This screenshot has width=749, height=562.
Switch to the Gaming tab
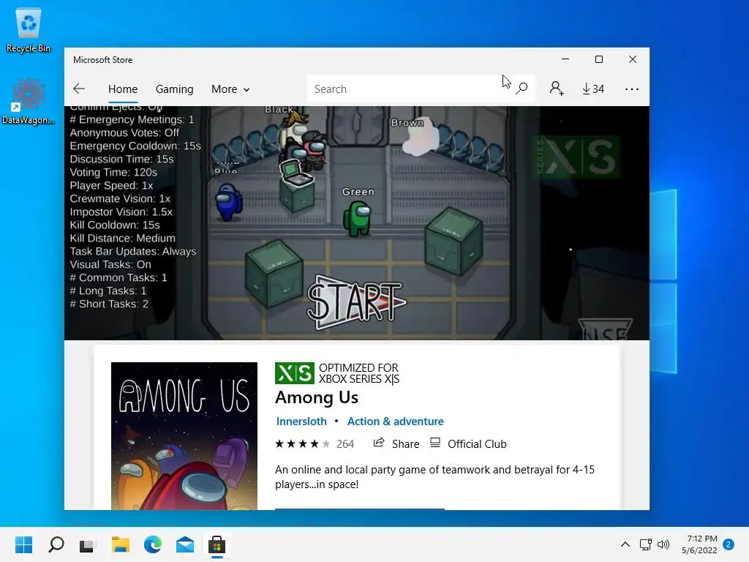pos(174,89)
